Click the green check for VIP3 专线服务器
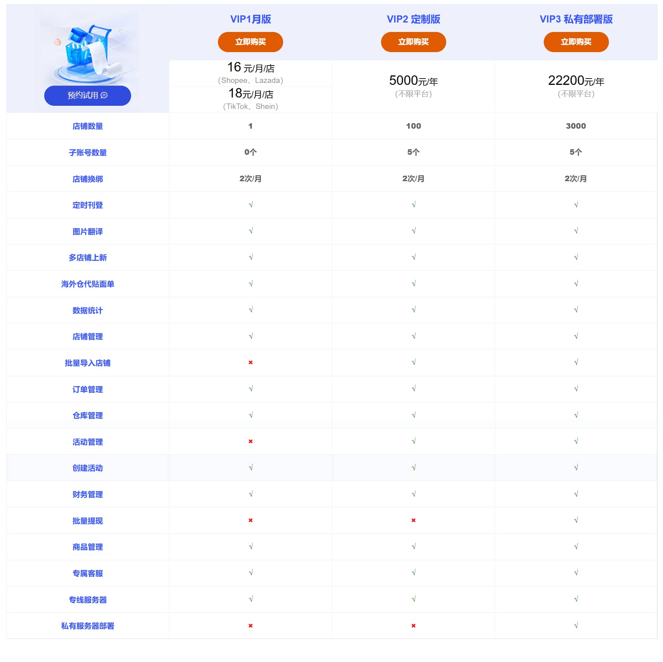 click(x=576, y=599)
